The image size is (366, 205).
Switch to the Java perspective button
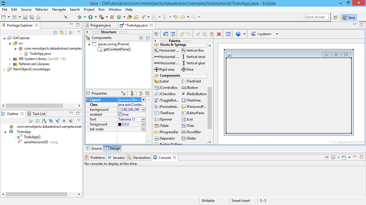349,17
